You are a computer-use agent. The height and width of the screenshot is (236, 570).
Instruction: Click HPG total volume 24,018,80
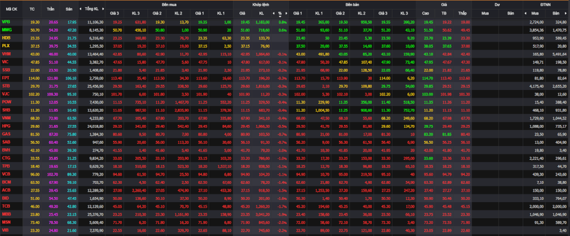point(96,126)
